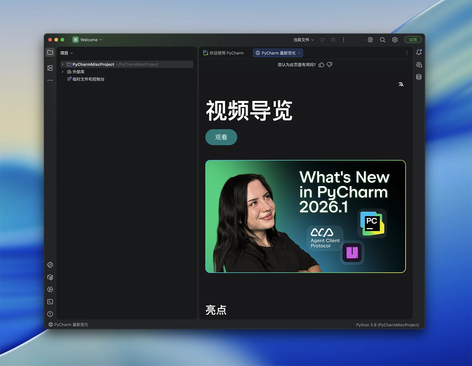Switch to the 欢迎使用 PyCharm tab
Image resolution: width=472 pixels, height=366 pixels.
point(224,53)
